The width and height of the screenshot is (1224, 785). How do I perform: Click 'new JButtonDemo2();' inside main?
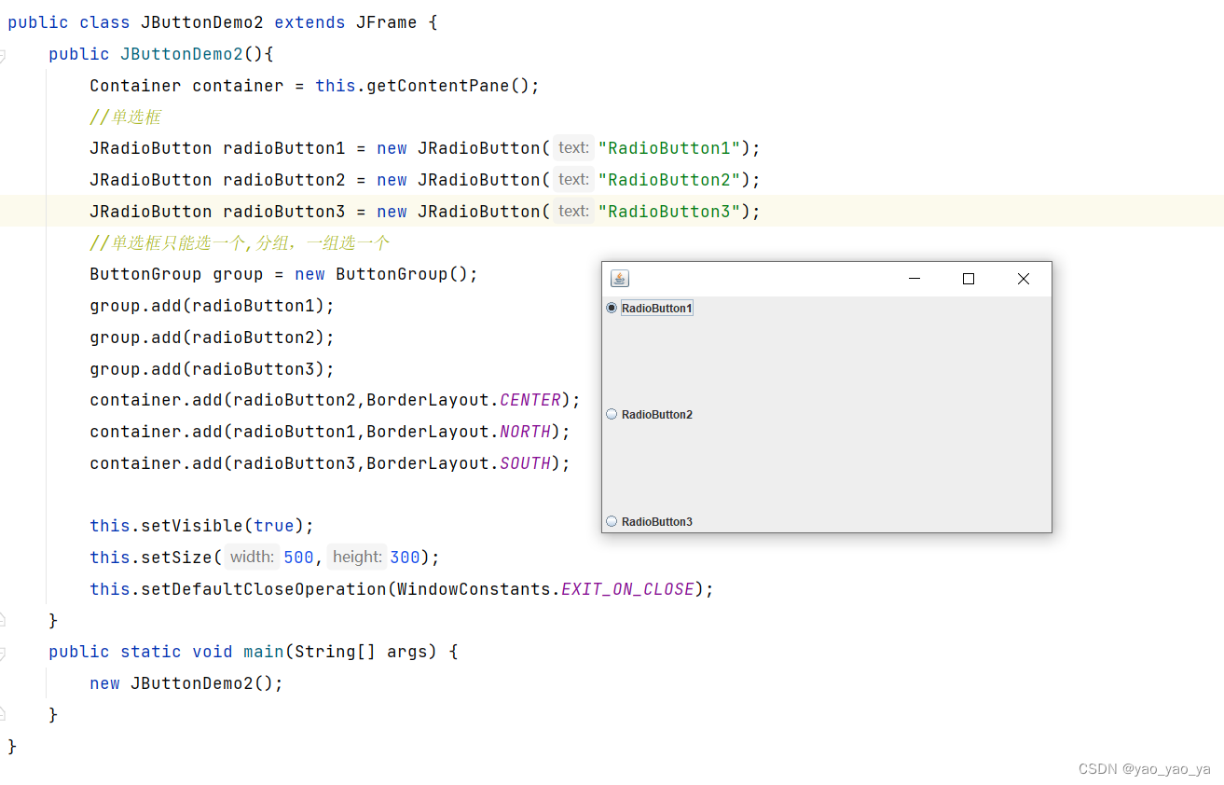pos(186,683)
